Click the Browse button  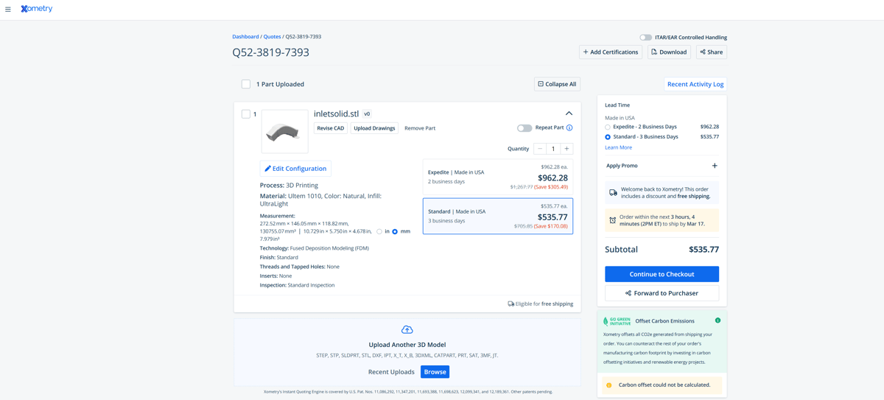tap(435, 372)
